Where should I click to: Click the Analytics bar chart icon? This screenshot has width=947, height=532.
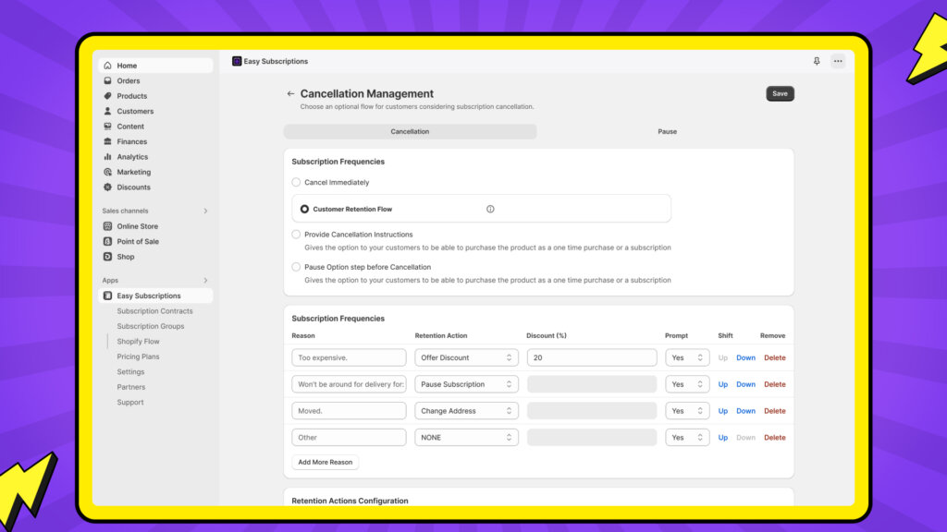(108, 157)
